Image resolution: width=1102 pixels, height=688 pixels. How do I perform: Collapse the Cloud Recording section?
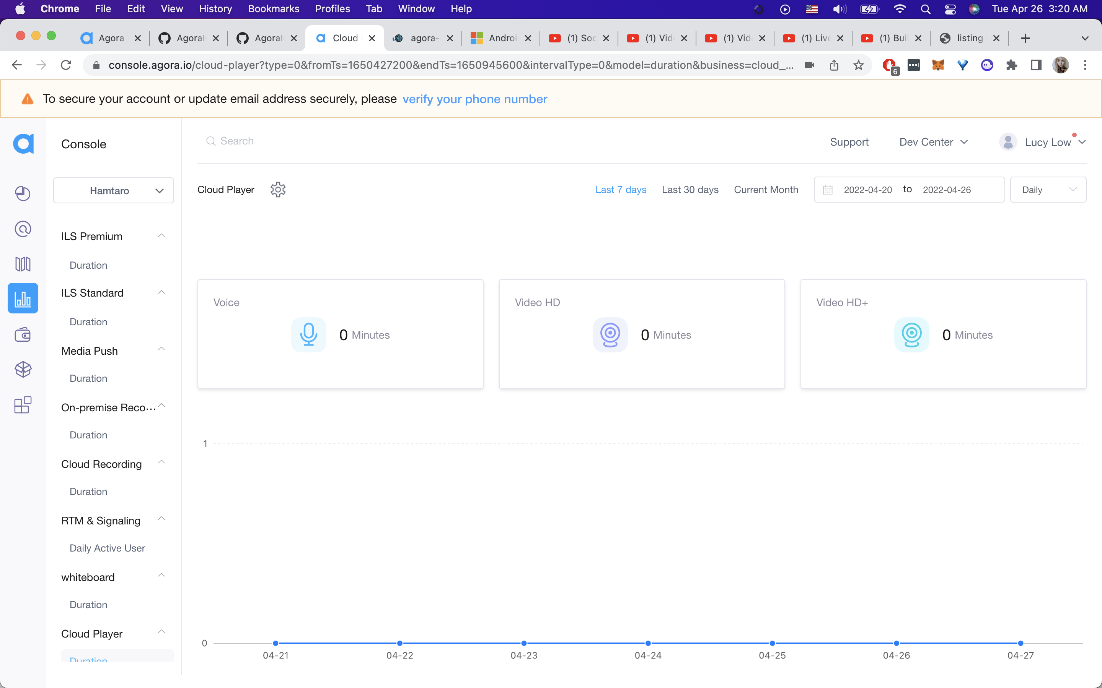(161, 462)
